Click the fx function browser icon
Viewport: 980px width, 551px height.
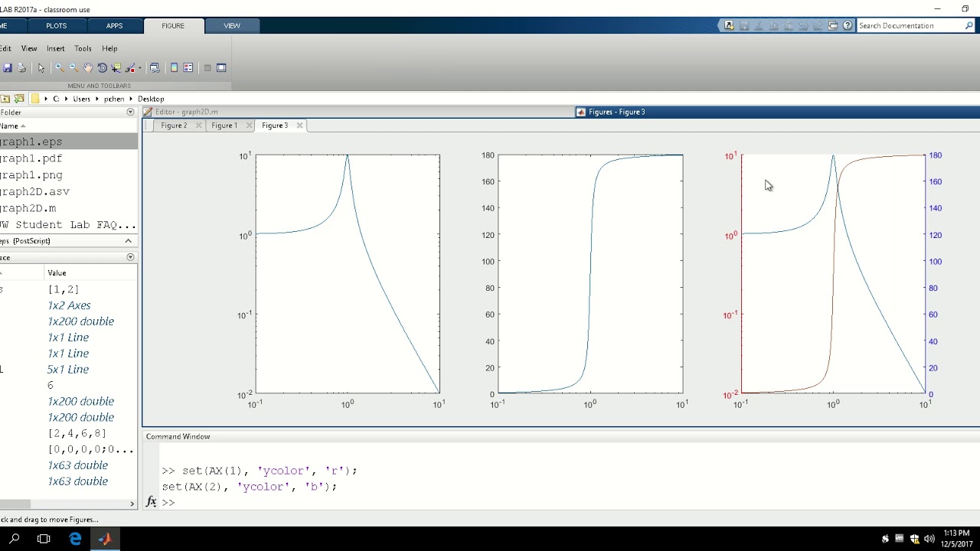pyautogui.click(x=151, y=503)
